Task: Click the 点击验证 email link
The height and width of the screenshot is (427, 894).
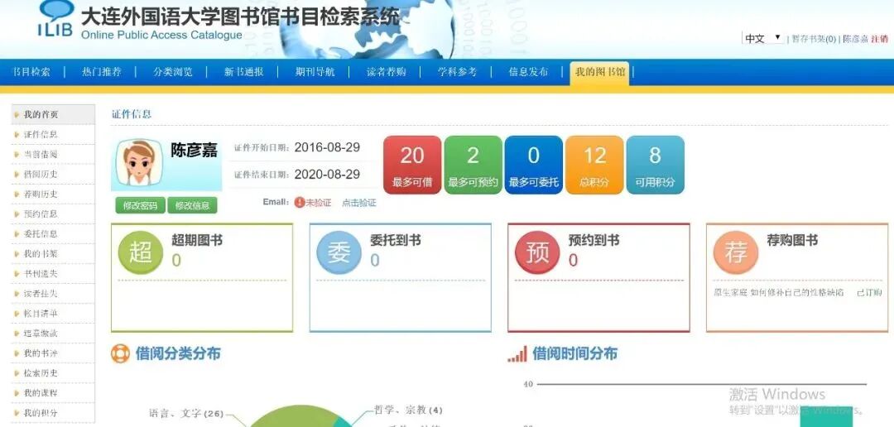Action: point(358,203)
